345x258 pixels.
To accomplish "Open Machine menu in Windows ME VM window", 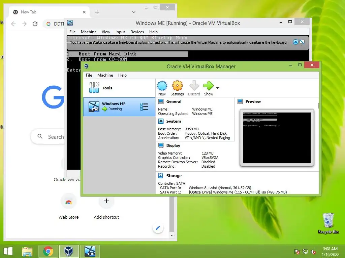I will click(89, 32).
